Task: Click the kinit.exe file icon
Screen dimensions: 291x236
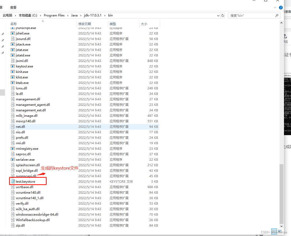Action: coord(13,72)
